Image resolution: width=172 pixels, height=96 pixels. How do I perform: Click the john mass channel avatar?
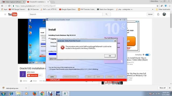[x=23, y=74]
